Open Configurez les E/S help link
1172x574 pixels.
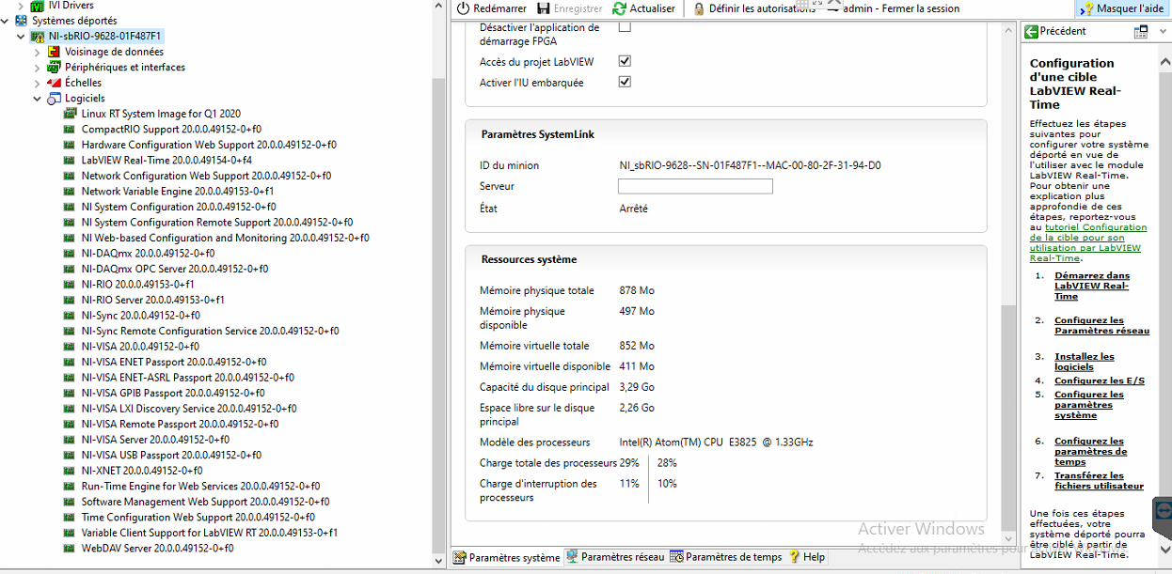(1099, 380)
